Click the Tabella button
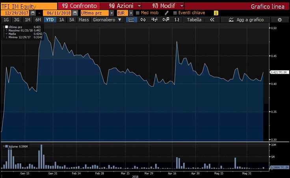 [194, 20]
